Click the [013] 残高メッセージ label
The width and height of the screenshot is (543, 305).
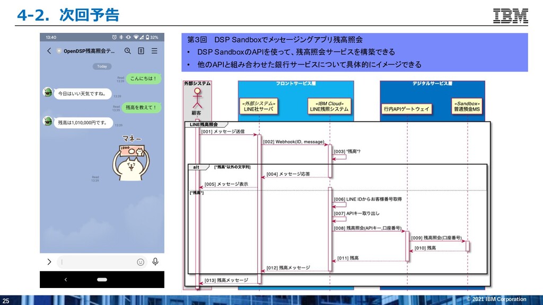coord(226,280)
